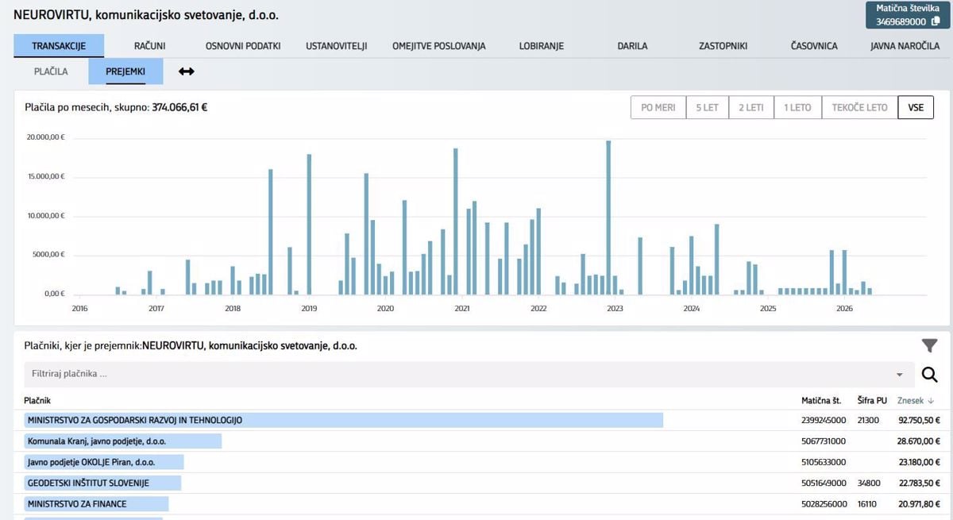Viewport: 953px width, 520px height.
Task: Switch to the PLAČILA subtab
Action: (x=51, y=71)
